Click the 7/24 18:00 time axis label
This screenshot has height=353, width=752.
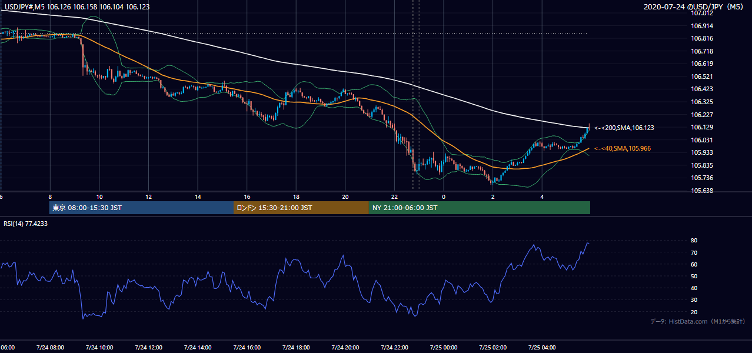point(296,348)
